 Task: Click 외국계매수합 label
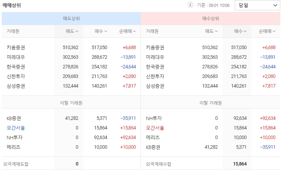coord(159,164)
